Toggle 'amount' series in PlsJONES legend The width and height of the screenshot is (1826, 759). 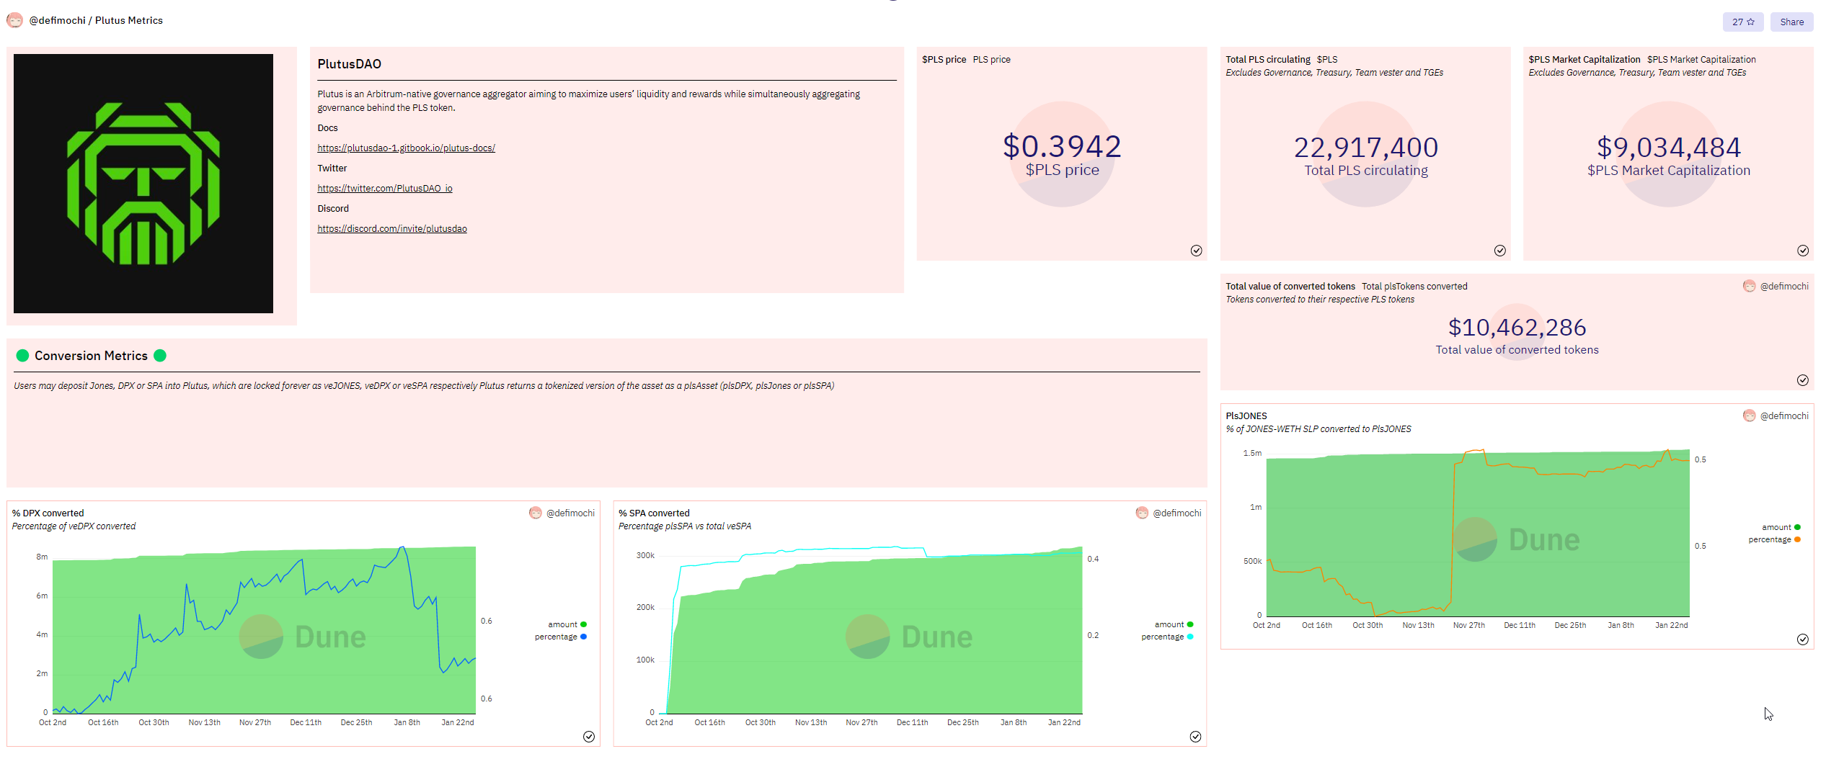pyautogui.click(x=1781, y=528)
